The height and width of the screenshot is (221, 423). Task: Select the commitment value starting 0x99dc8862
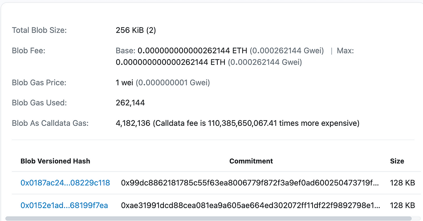click(x=250, y=183)
